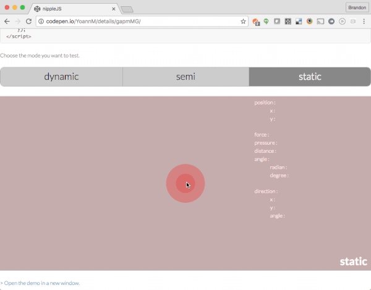
Task: Click the browser forward arrow
Action: pos(18,22)
